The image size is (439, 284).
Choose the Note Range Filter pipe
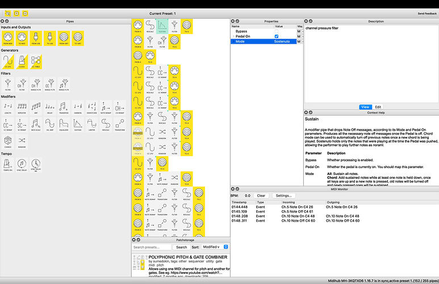(x=64, y=84)
